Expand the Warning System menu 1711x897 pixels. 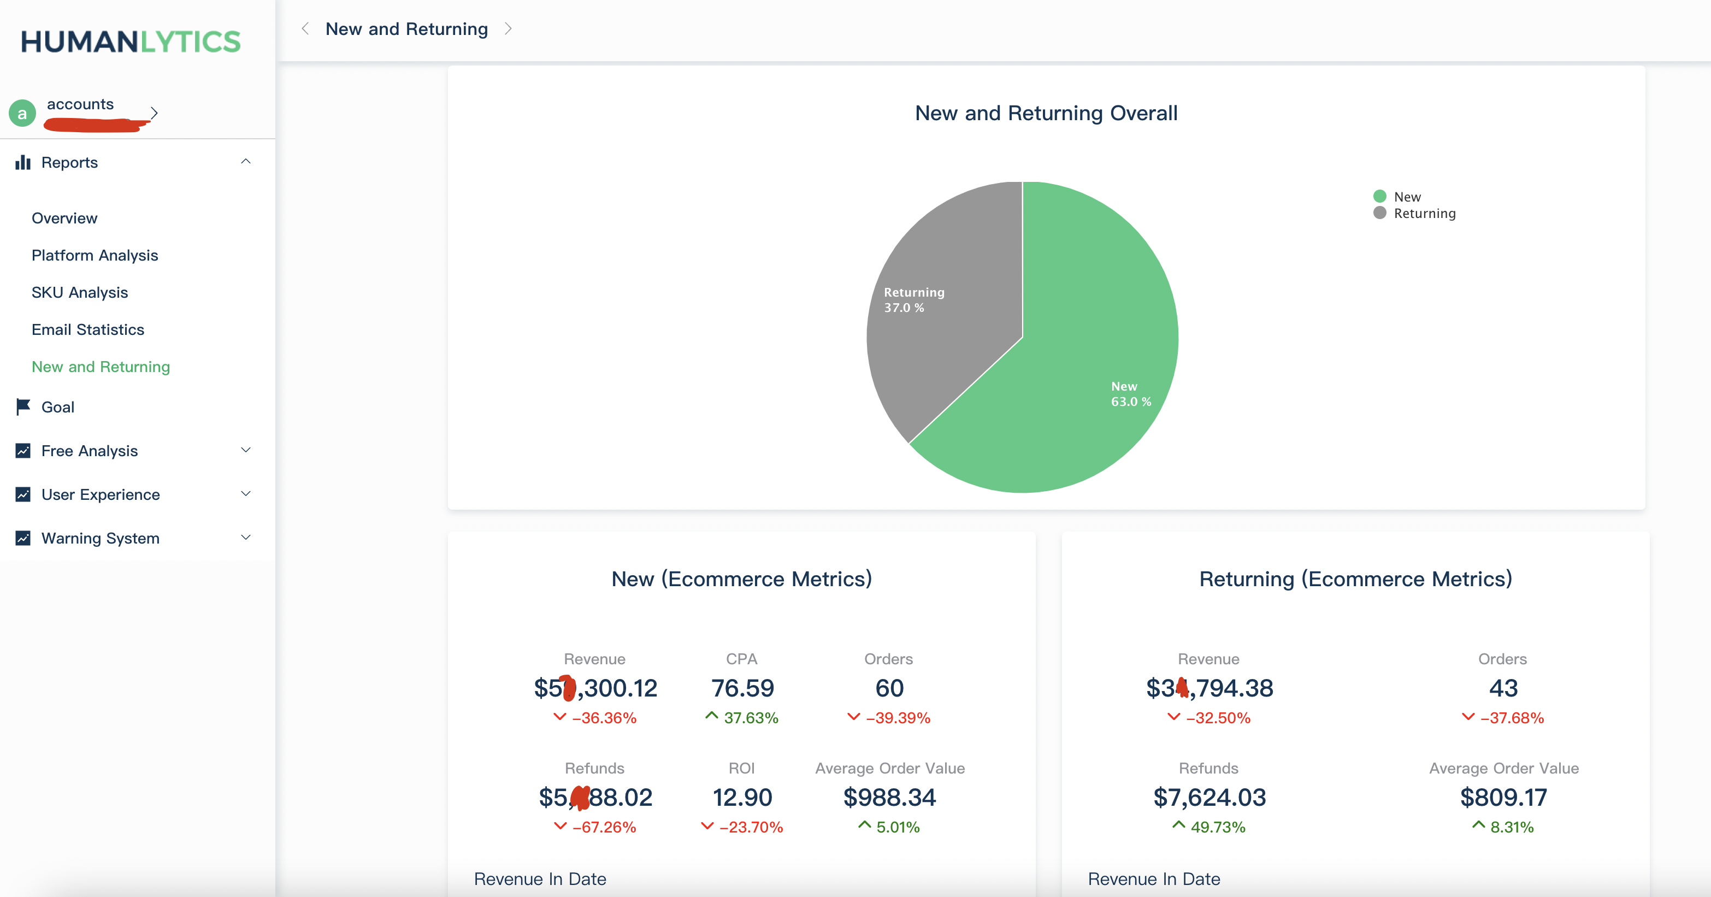pos(246,538)
